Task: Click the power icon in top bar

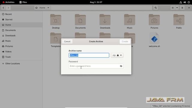Action: tap(189, 2)
